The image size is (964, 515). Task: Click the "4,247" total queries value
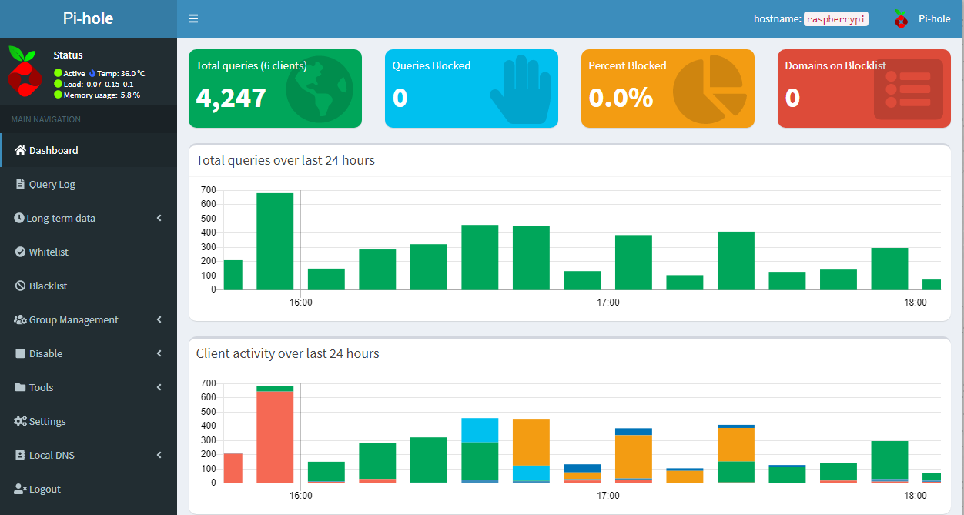pyautogui.click(x=231, y=98)
